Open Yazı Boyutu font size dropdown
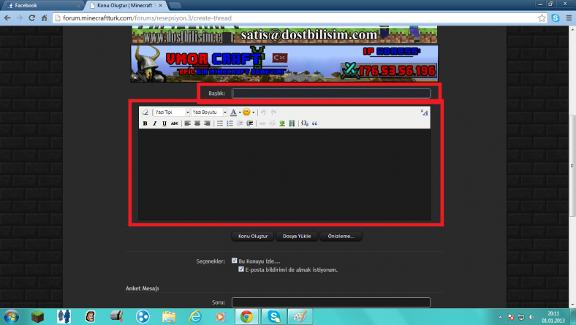 point(209,112)
